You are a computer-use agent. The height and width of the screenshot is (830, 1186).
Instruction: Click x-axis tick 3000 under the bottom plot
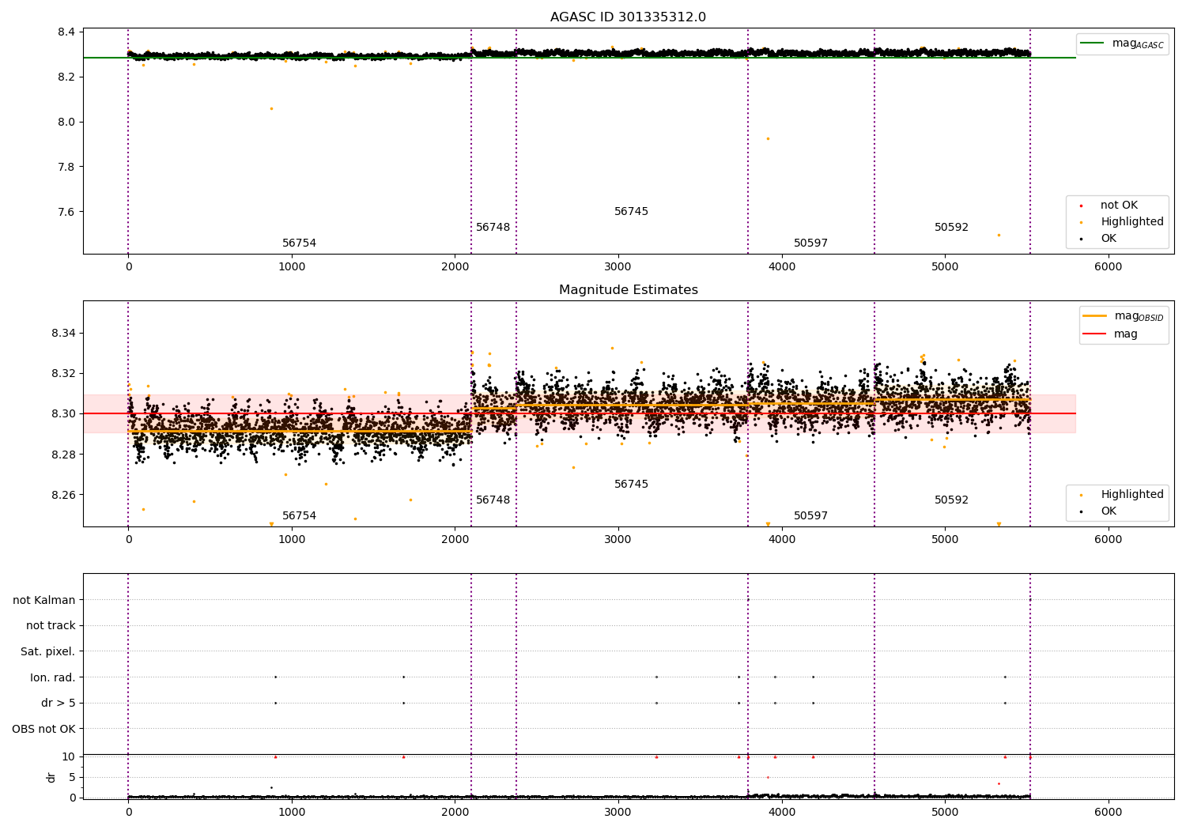618,812
